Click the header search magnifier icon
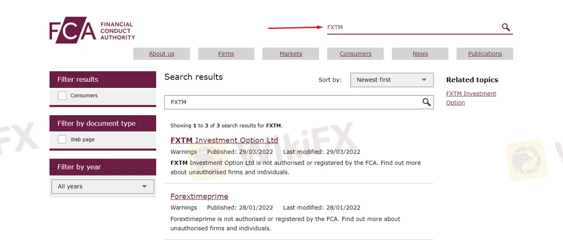 click(x=505, y=27)
